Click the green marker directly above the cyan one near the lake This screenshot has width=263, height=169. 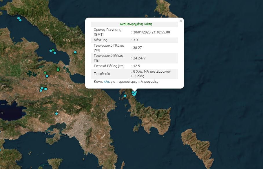pyautogui.click(x=45, y=73)
